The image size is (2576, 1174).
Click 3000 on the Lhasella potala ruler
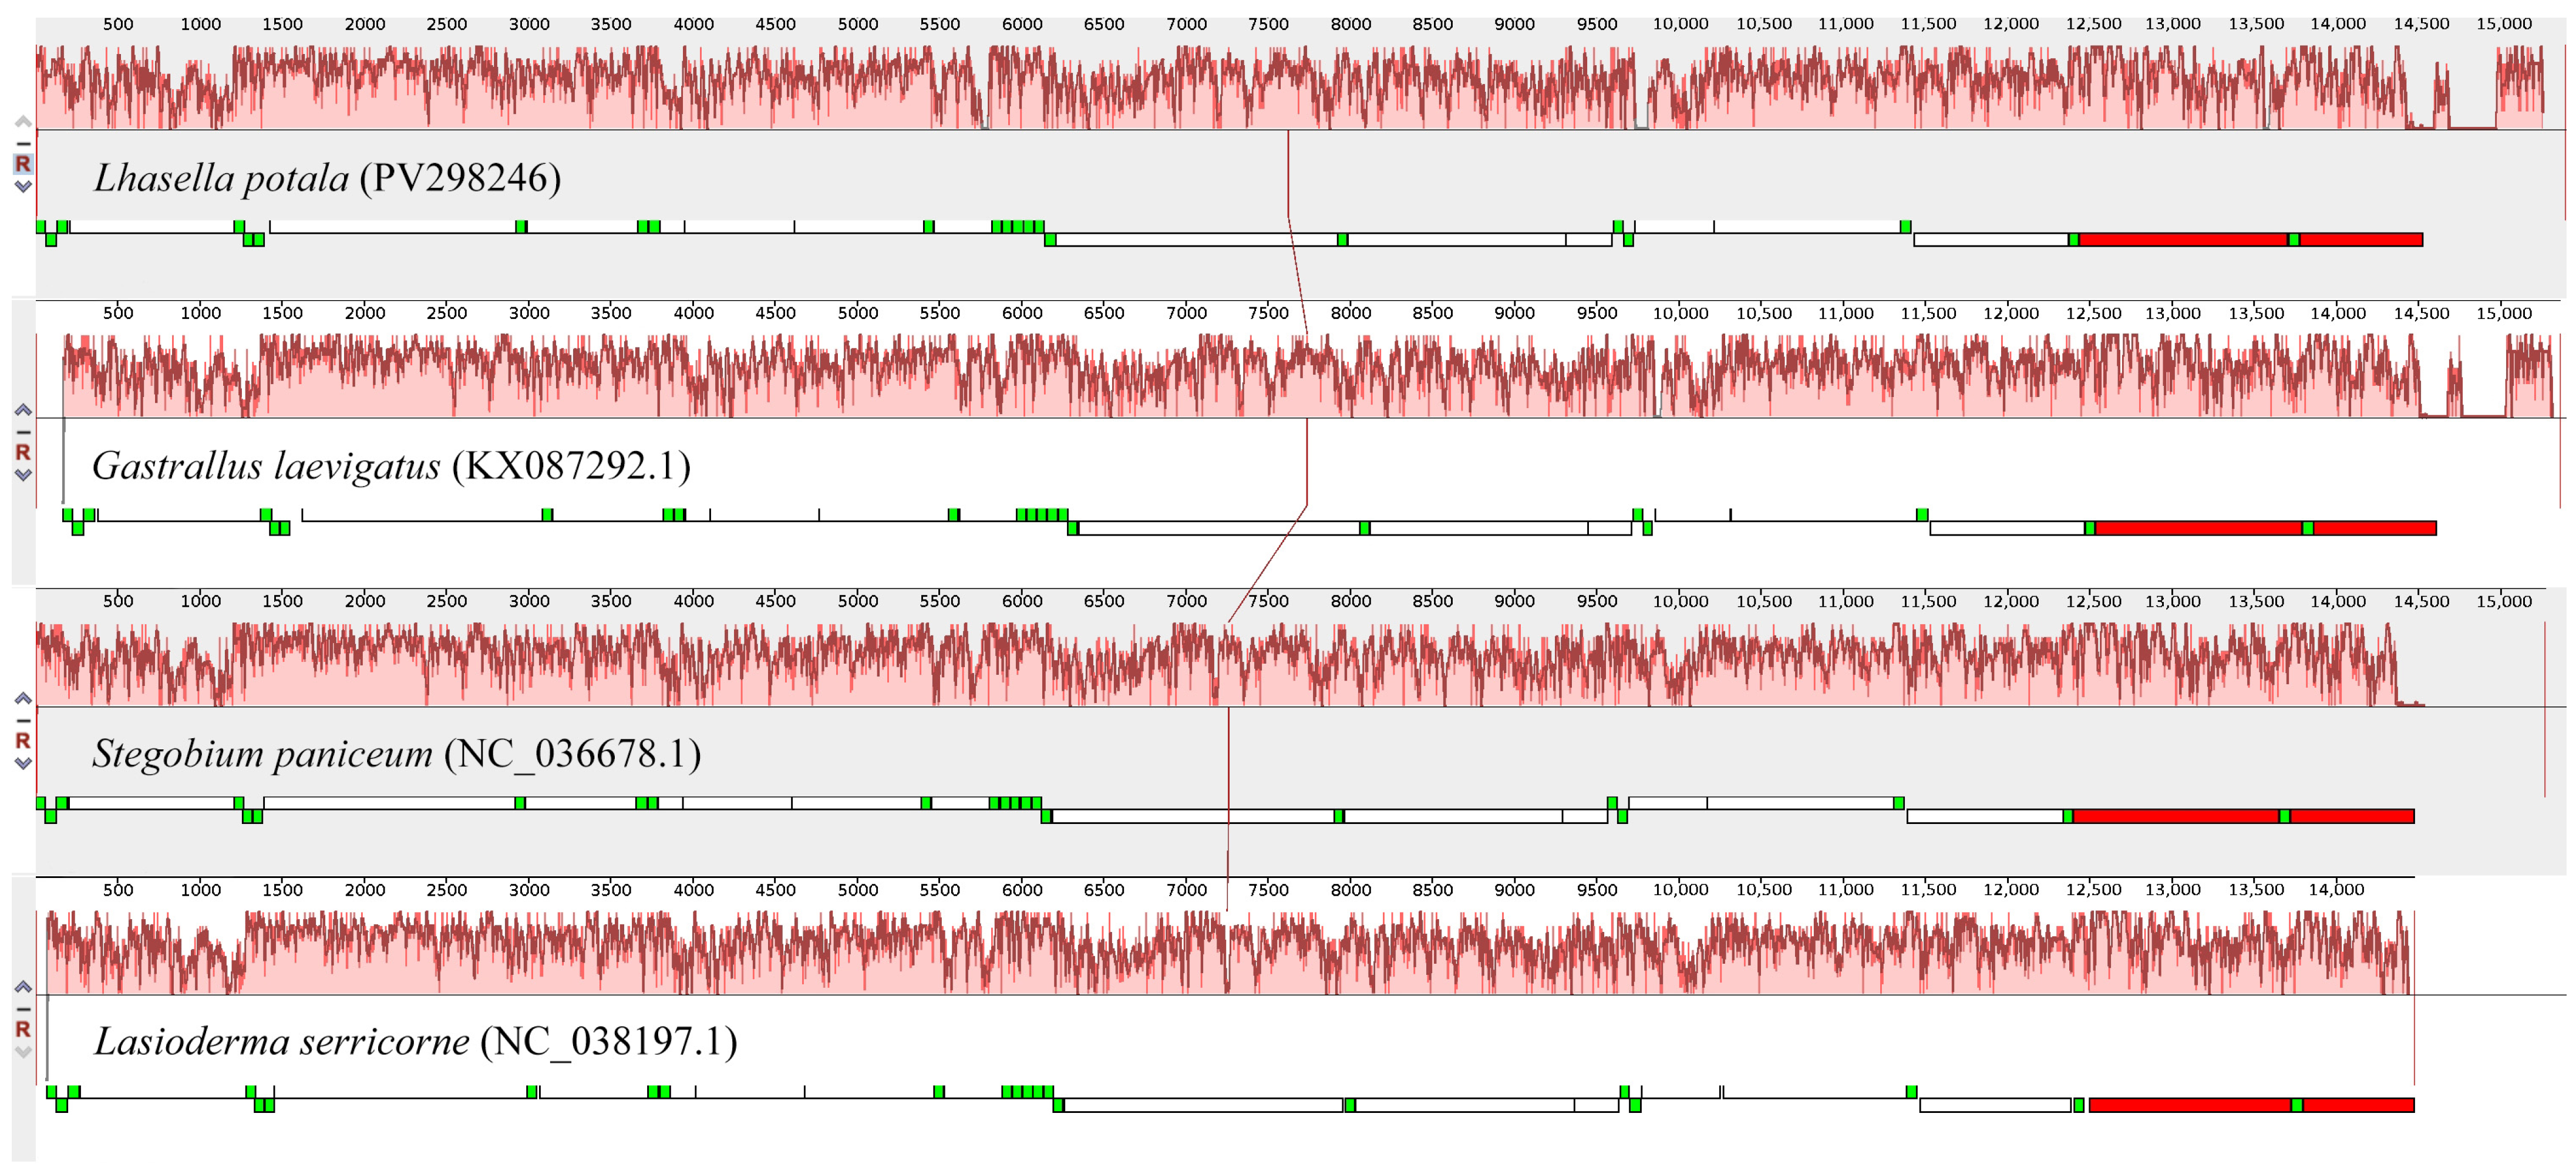[529, 24]
